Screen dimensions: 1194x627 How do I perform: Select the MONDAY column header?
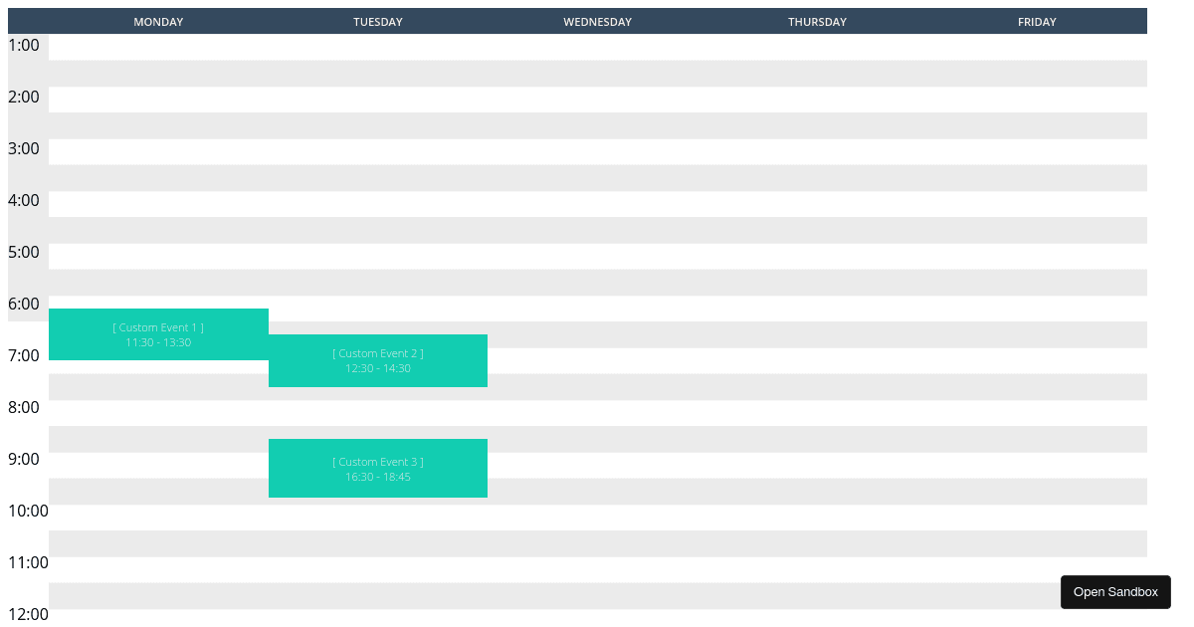[x=158, y=21]
